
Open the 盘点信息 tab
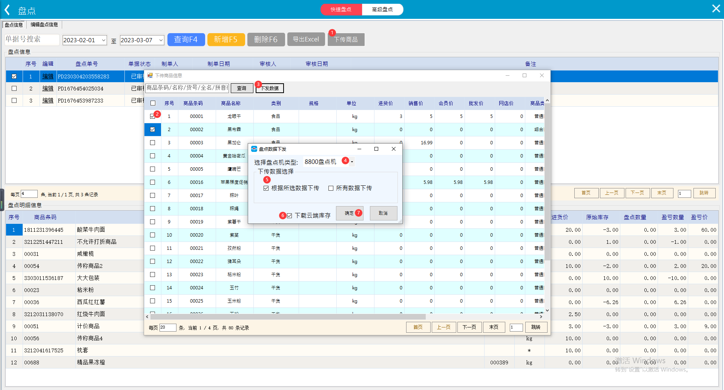[14, 24]
